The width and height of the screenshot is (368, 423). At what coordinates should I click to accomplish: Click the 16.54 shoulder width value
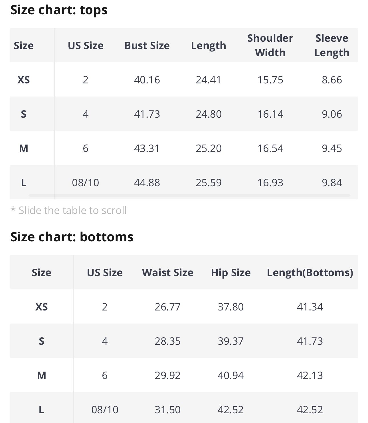coord(270,149)
